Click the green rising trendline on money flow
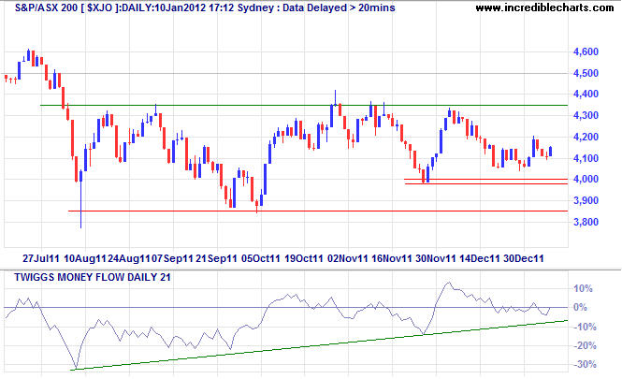Image resolution: width=622 pixels, height=379 pixels. [x=319, y=345]
